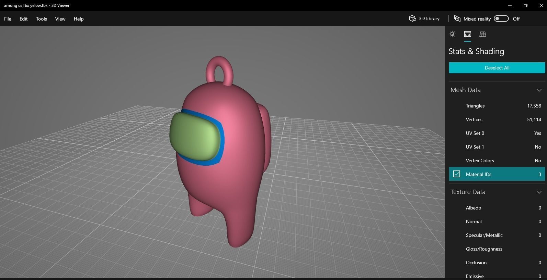
Task: Select the Normal texture row
Action: pos(497,221)
